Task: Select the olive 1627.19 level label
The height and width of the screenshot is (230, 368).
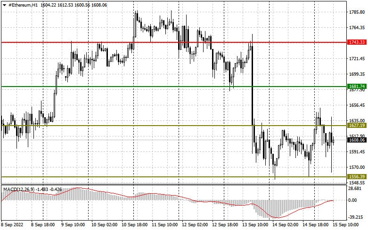Action: (x=357, y=126)
